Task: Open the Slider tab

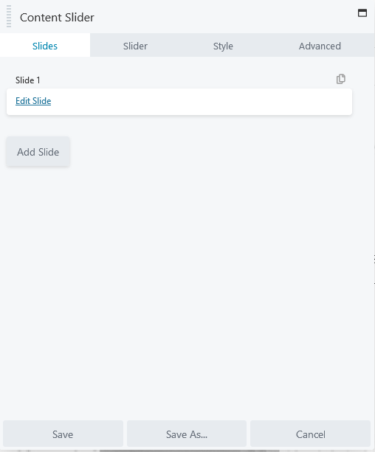Action: point(135,46)
